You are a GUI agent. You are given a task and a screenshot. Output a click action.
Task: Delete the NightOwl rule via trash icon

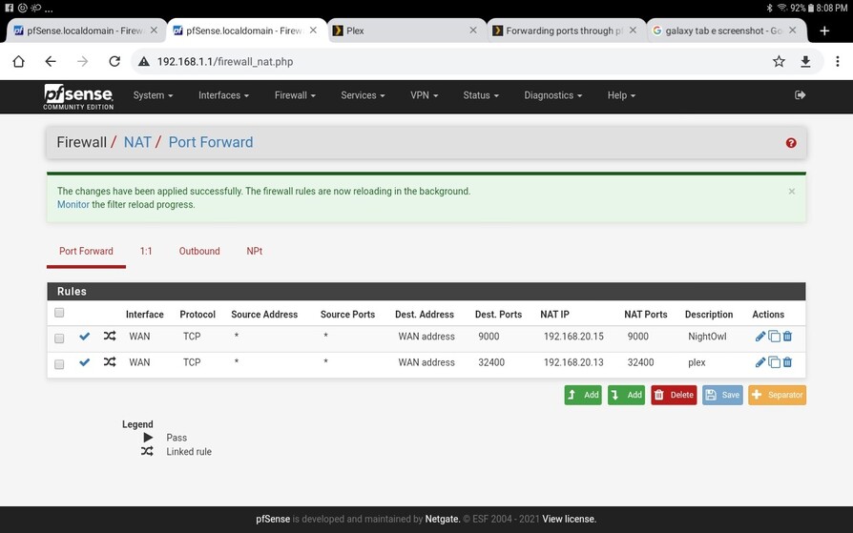(787, 337)
